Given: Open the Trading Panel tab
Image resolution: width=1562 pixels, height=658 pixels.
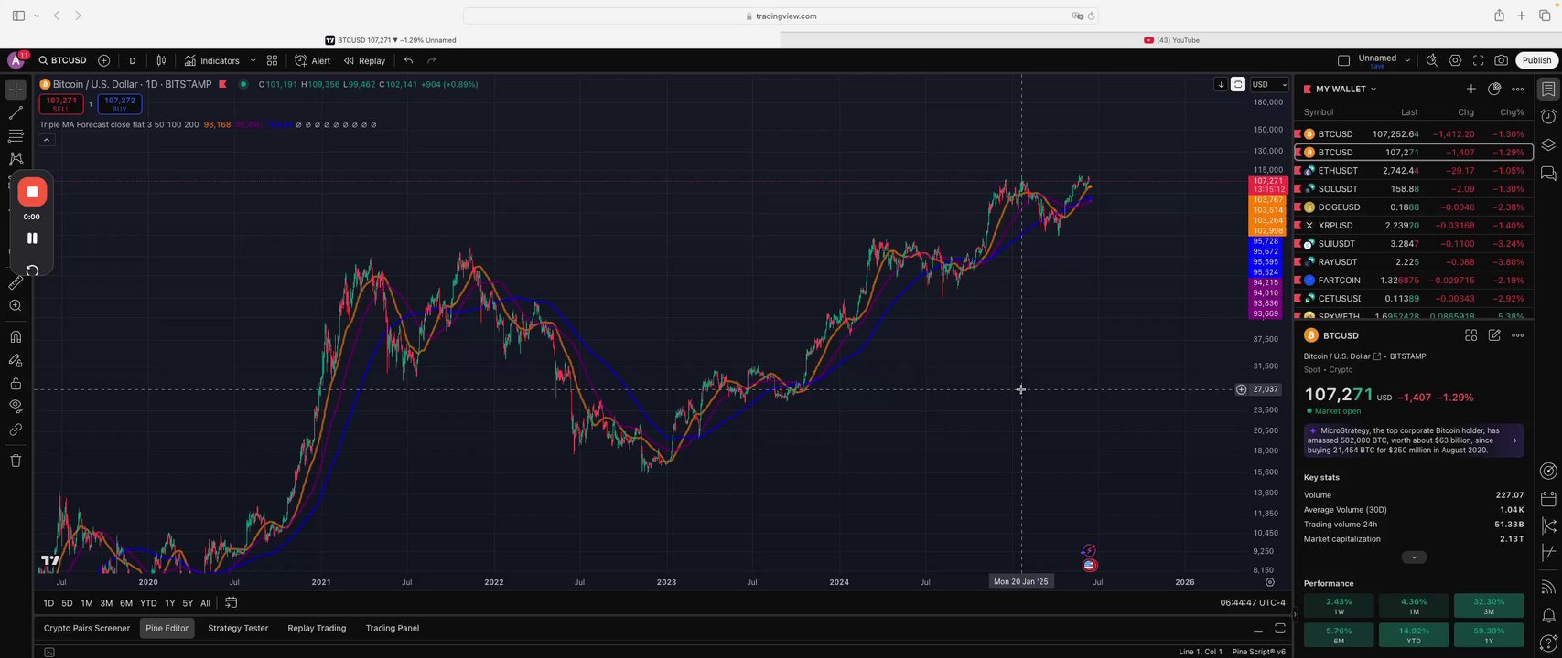Looking at the screenshot, I should click(x=393, y=629).
